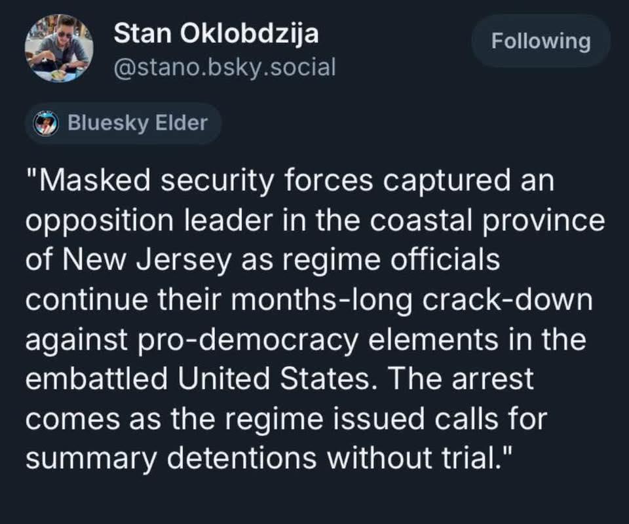Toggle the Following button
This screenshot has width=629, height=524.
[x=541, y=41]
